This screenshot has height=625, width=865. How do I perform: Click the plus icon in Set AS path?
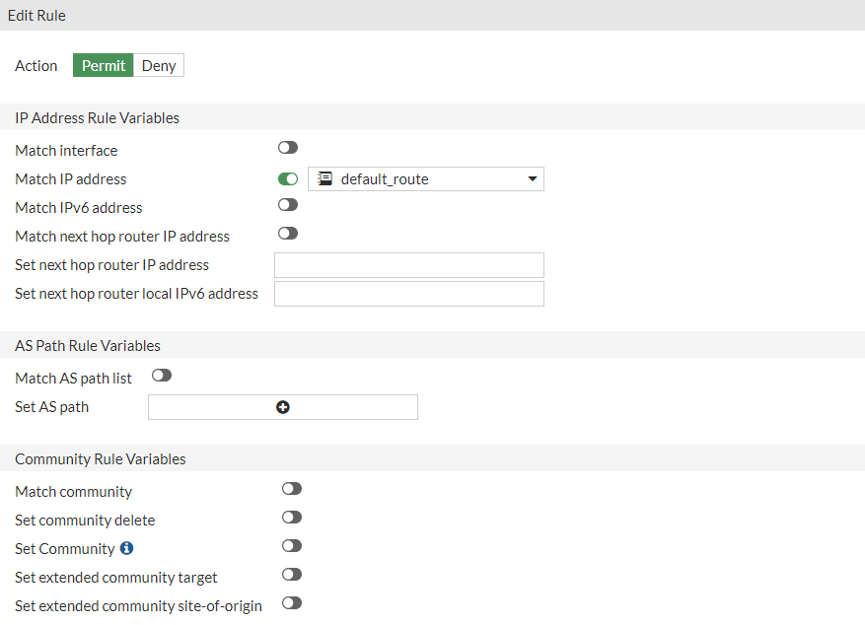(x=283, y=407)
